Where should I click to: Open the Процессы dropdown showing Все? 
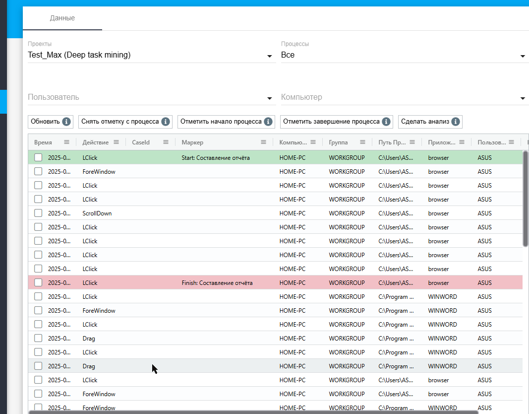(x=404, y=55)
